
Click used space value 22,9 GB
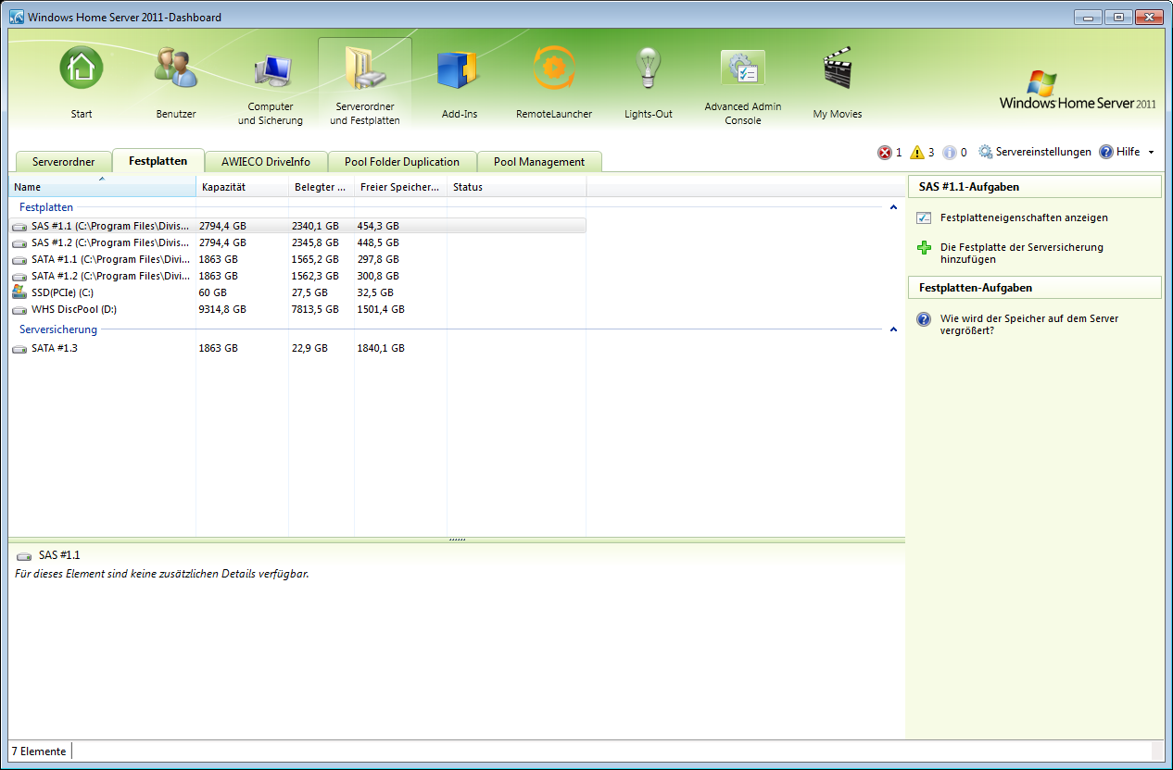coord(309,348)
